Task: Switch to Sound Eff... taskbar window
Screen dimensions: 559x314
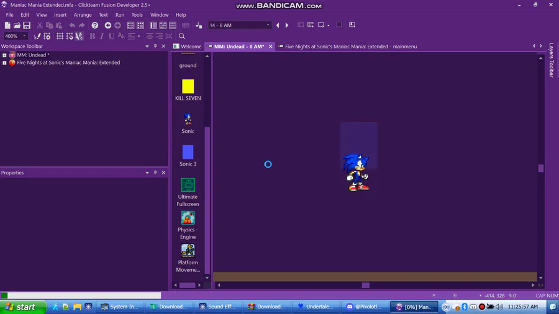Action: tap(218, 307)
